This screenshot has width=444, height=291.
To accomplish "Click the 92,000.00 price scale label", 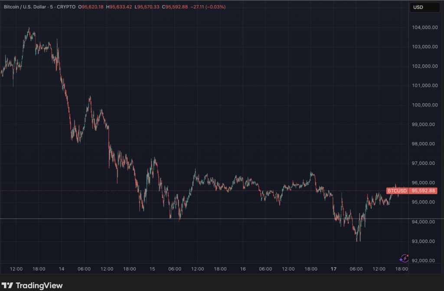I will [424, 261].
